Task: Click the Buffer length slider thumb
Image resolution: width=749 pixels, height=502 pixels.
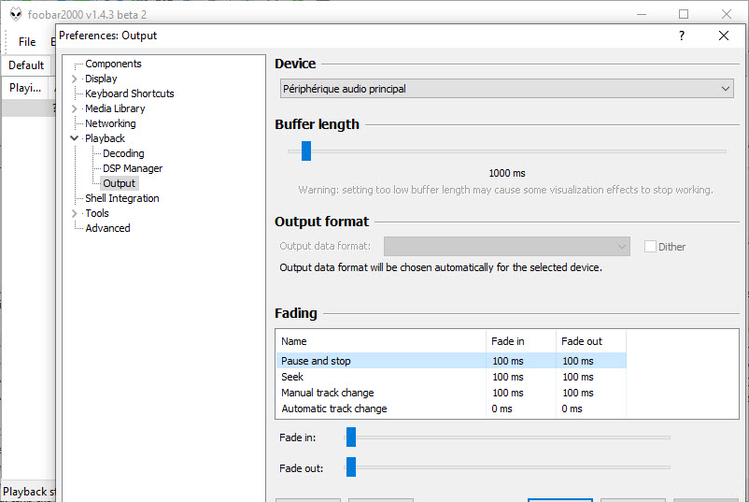Action: click(x=306, y=151)
